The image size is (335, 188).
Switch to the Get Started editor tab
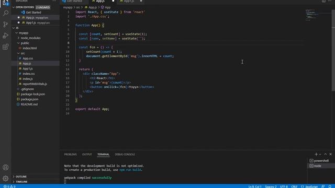coord(74,1)
